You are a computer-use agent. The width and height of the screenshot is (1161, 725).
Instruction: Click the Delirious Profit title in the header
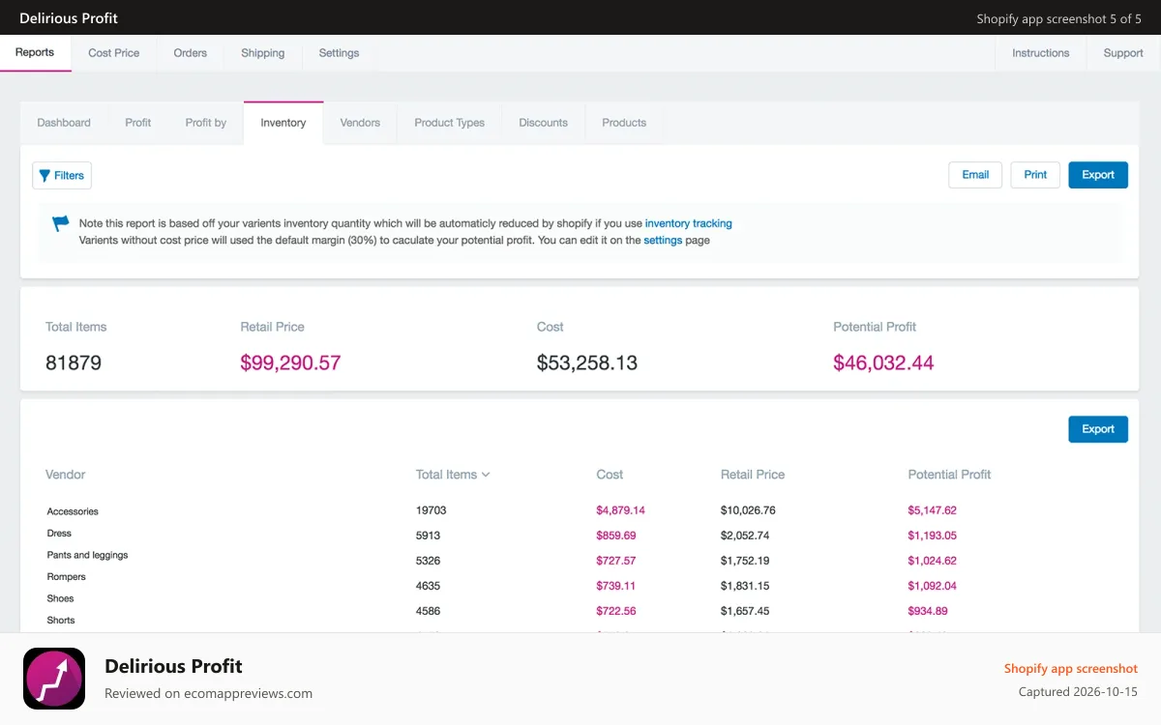69,17
